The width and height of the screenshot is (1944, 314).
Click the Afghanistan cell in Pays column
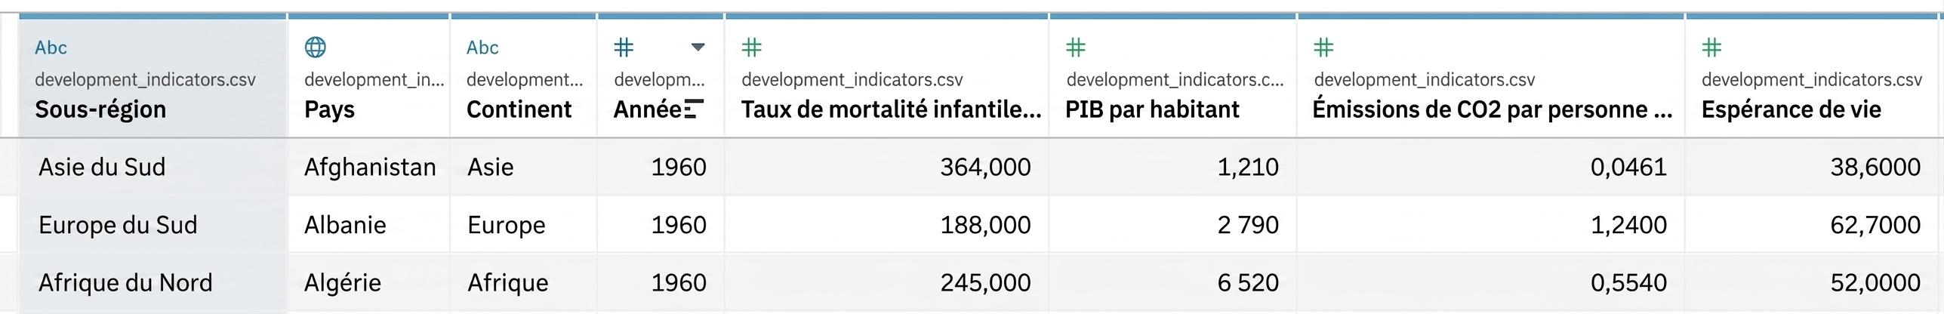click(x=370, y=167)
